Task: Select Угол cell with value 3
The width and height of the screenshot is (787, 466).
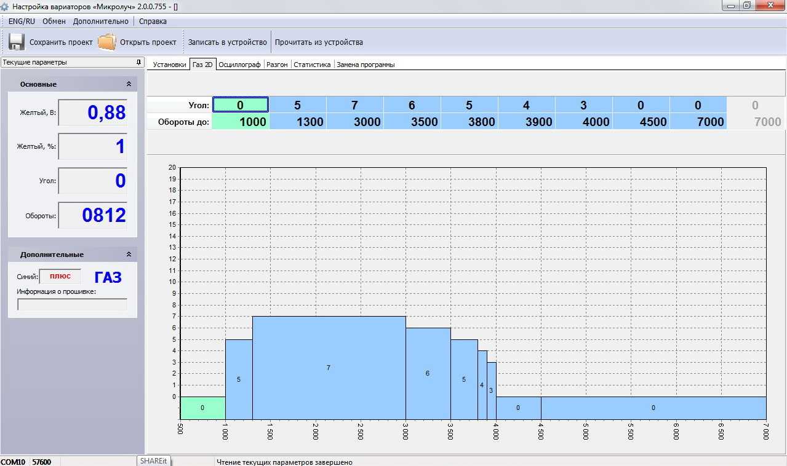Action: [584, 105]
